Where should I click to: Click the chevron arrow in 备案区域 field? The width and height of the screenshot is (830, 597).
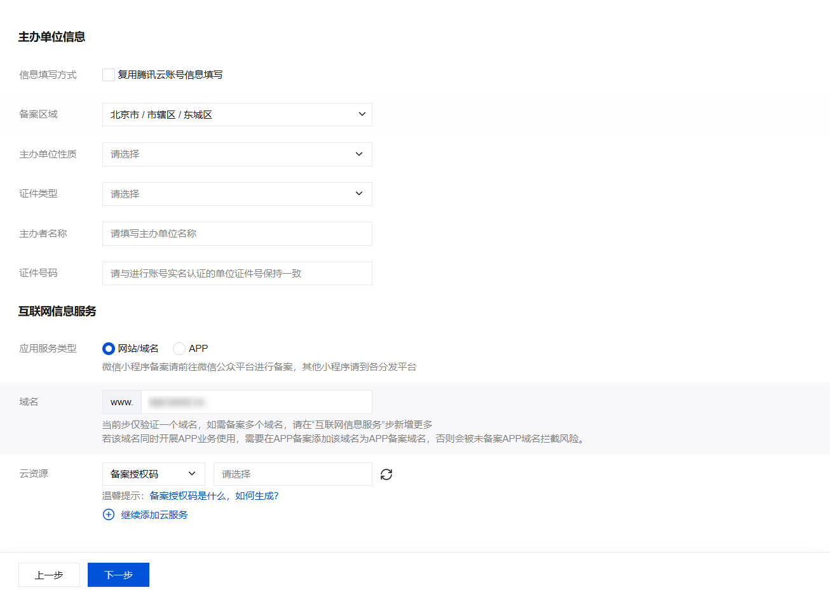coord(362,114)
